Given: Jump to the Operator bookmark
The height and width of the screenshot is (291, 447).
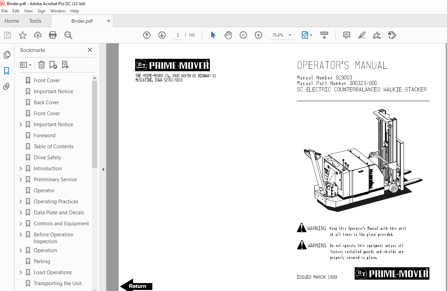Looking at the screenshot, I should (44, 191).
